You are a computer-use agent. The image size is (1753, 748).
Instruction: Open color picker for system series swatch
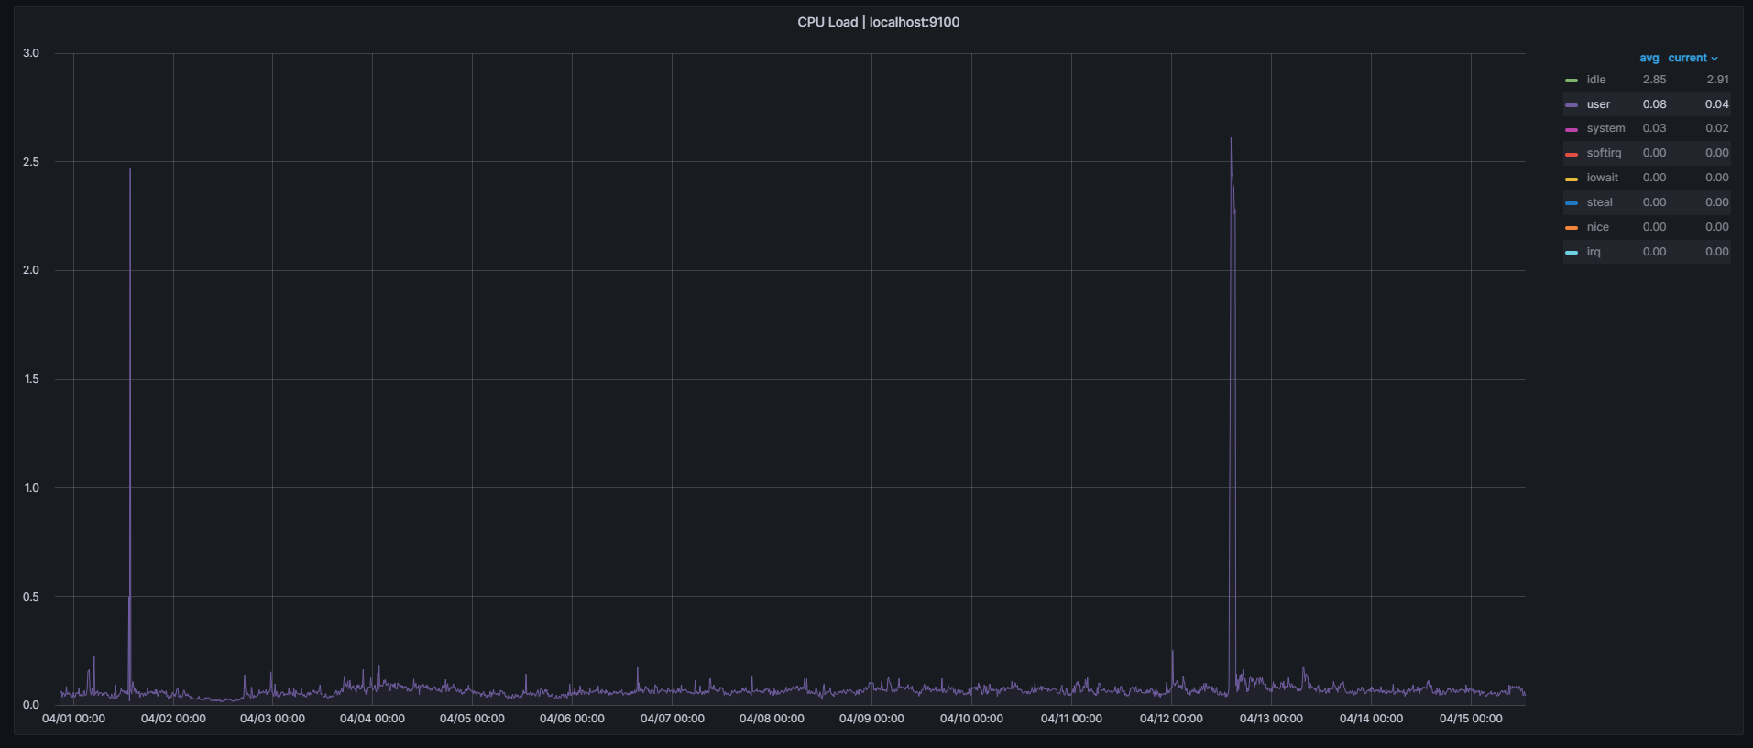point(1572,130)
